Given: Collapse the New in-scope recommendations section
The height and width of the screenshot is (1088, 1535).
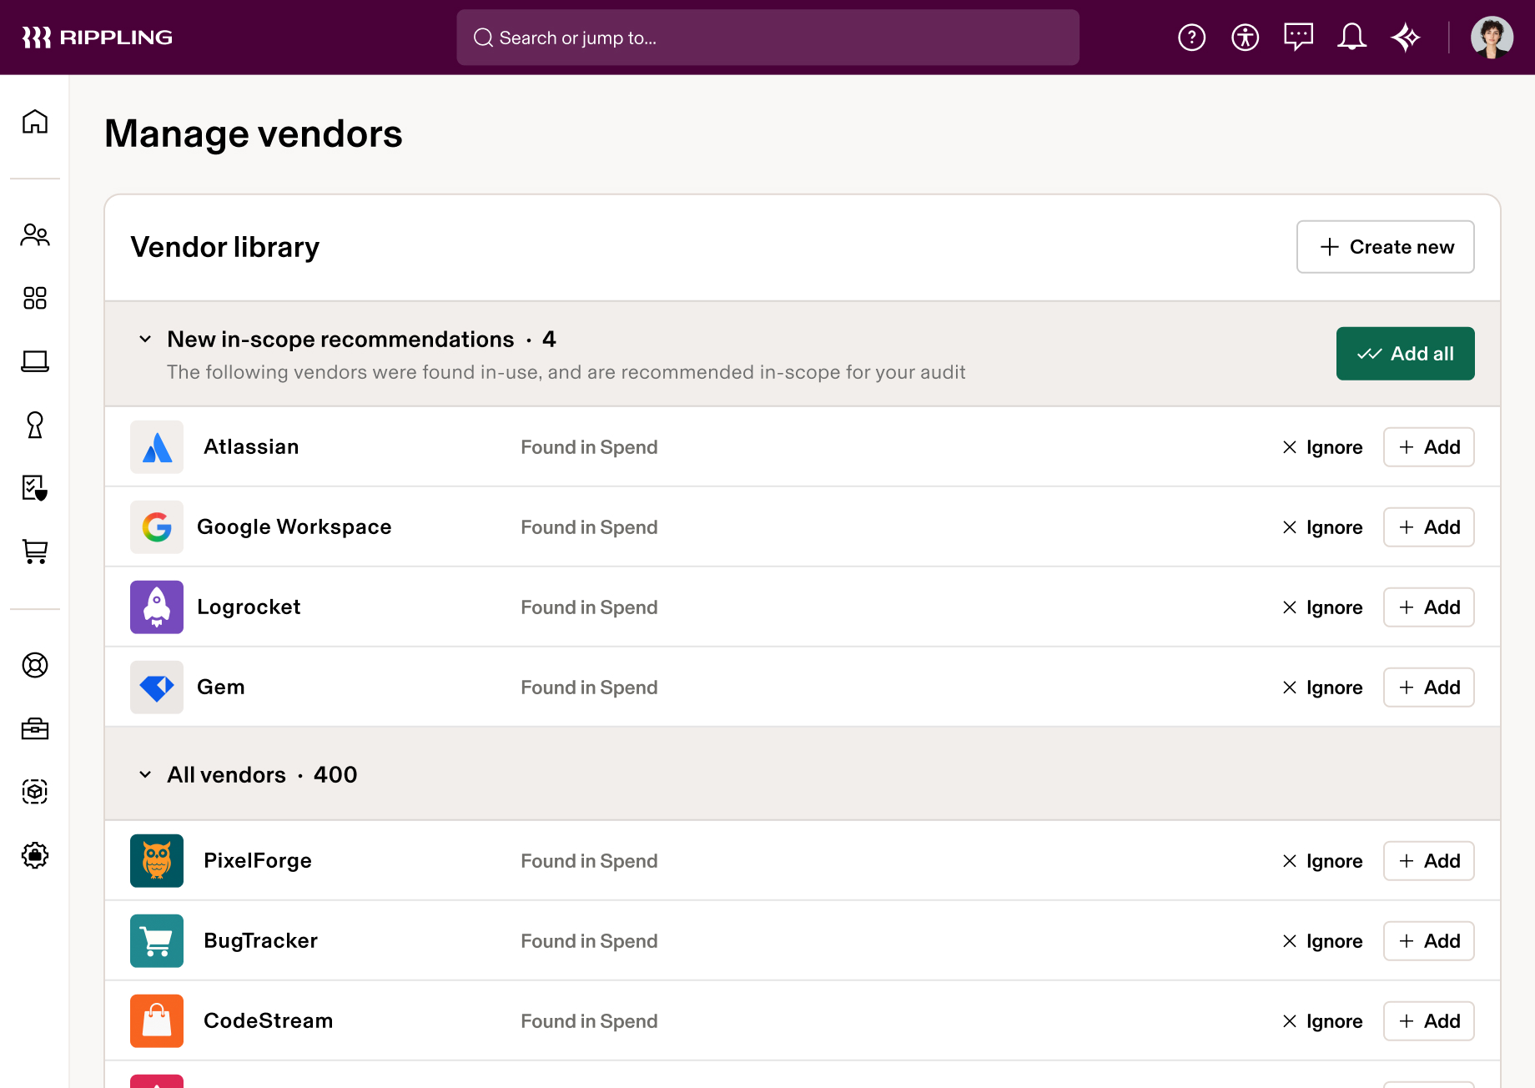Looking at the screenshot, I should click(144, 339).
